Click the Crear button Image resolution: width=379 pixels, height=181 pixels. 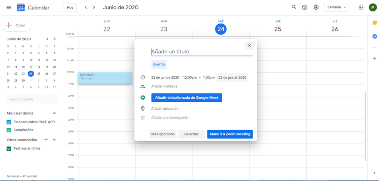point(16,25)
